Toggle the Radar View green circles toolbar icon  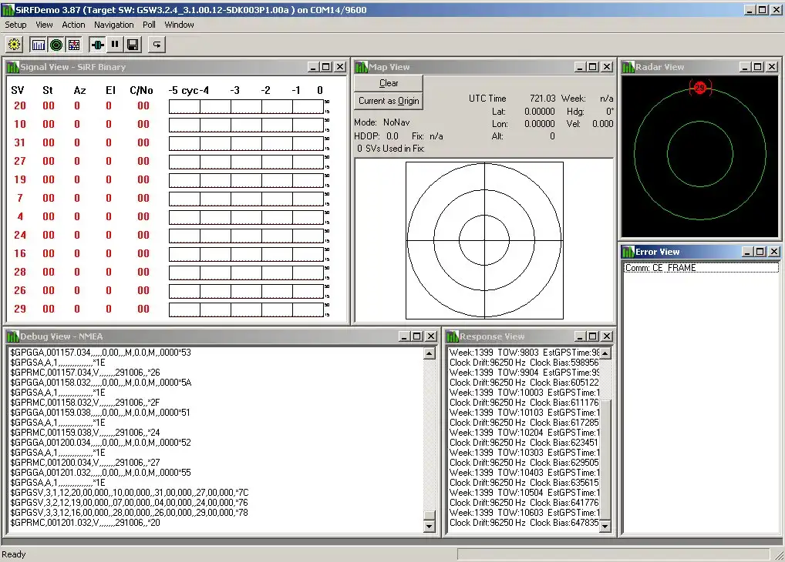(56, 45)
